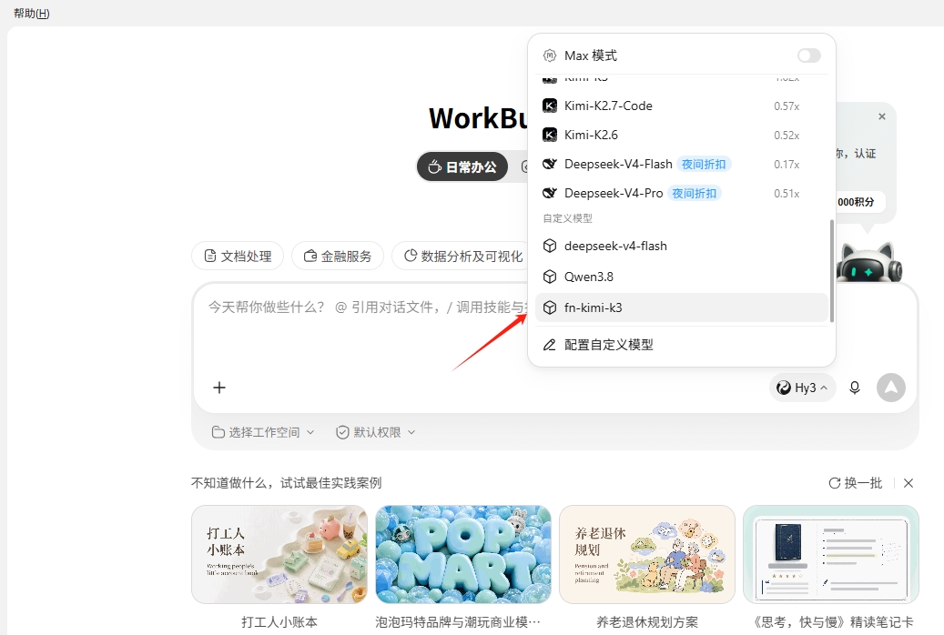This screenshot has width=944, height=635.
Task: Select the 文档处理 category chip
Action: [238, 256]
